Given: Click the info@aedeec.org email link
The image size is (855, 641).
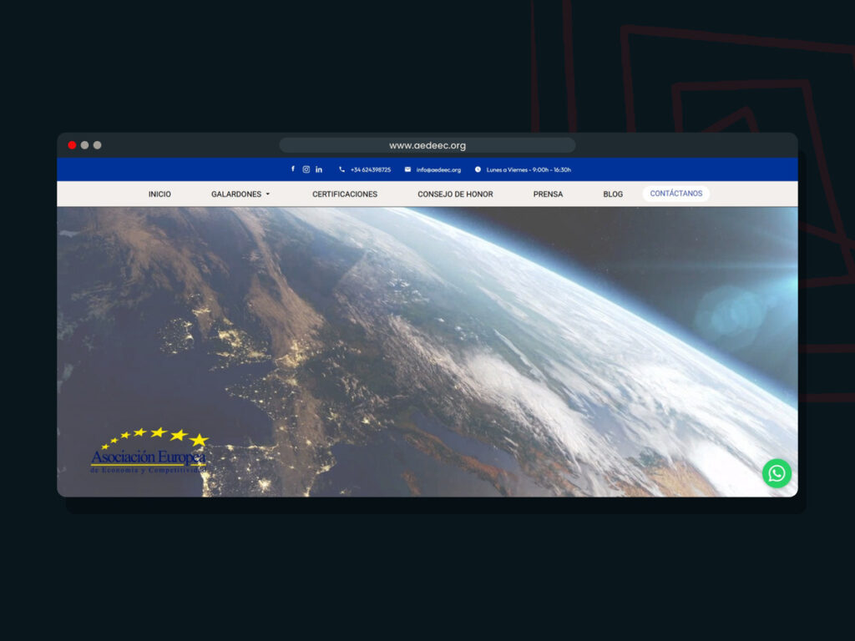Looking at the screenshot, I should [438, 169].
